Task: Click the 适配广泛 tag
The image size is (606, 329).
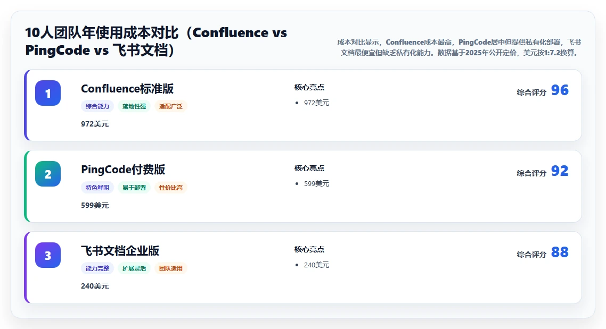Action: tap(171, 106)
